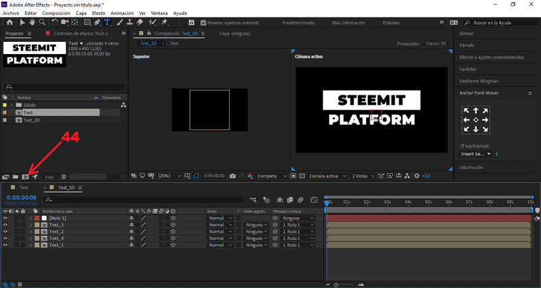Open the Composición menu
This screenshot has height=288, width=541.
(55, 13)
